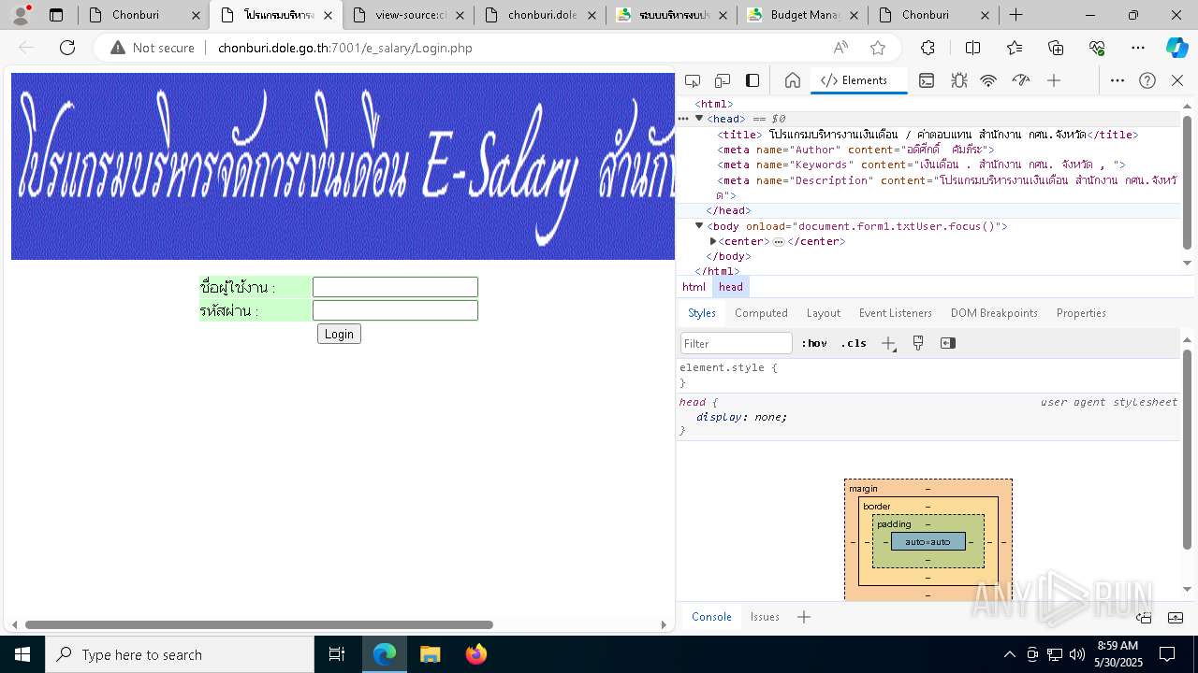Open Windows Start menu
This screenshot has width=1198, height=673.
(x=22, y=654)
